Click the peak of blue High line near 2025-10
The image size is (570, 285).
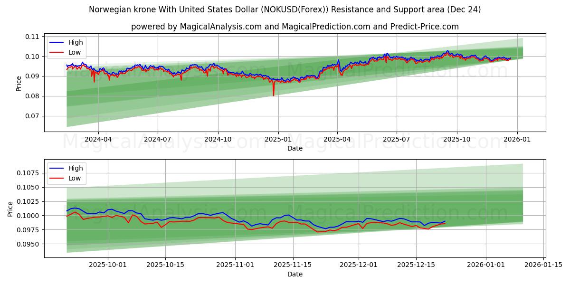point(446,51)
